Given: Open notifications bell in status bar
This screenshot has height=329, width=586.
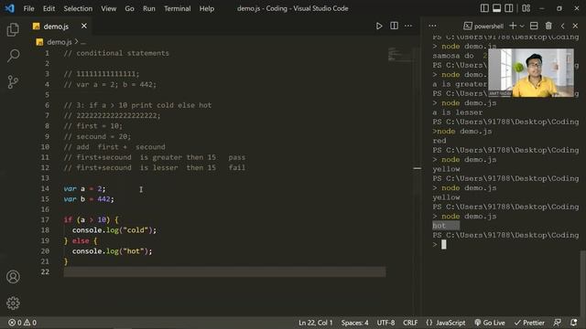Looking at the screenshot, I should 574,323.
